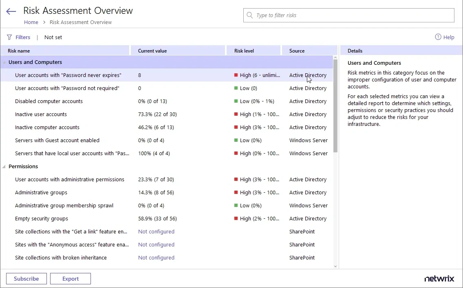Click the Netwrix logo
The image size is (463, 288).
(x=439, y=279)
